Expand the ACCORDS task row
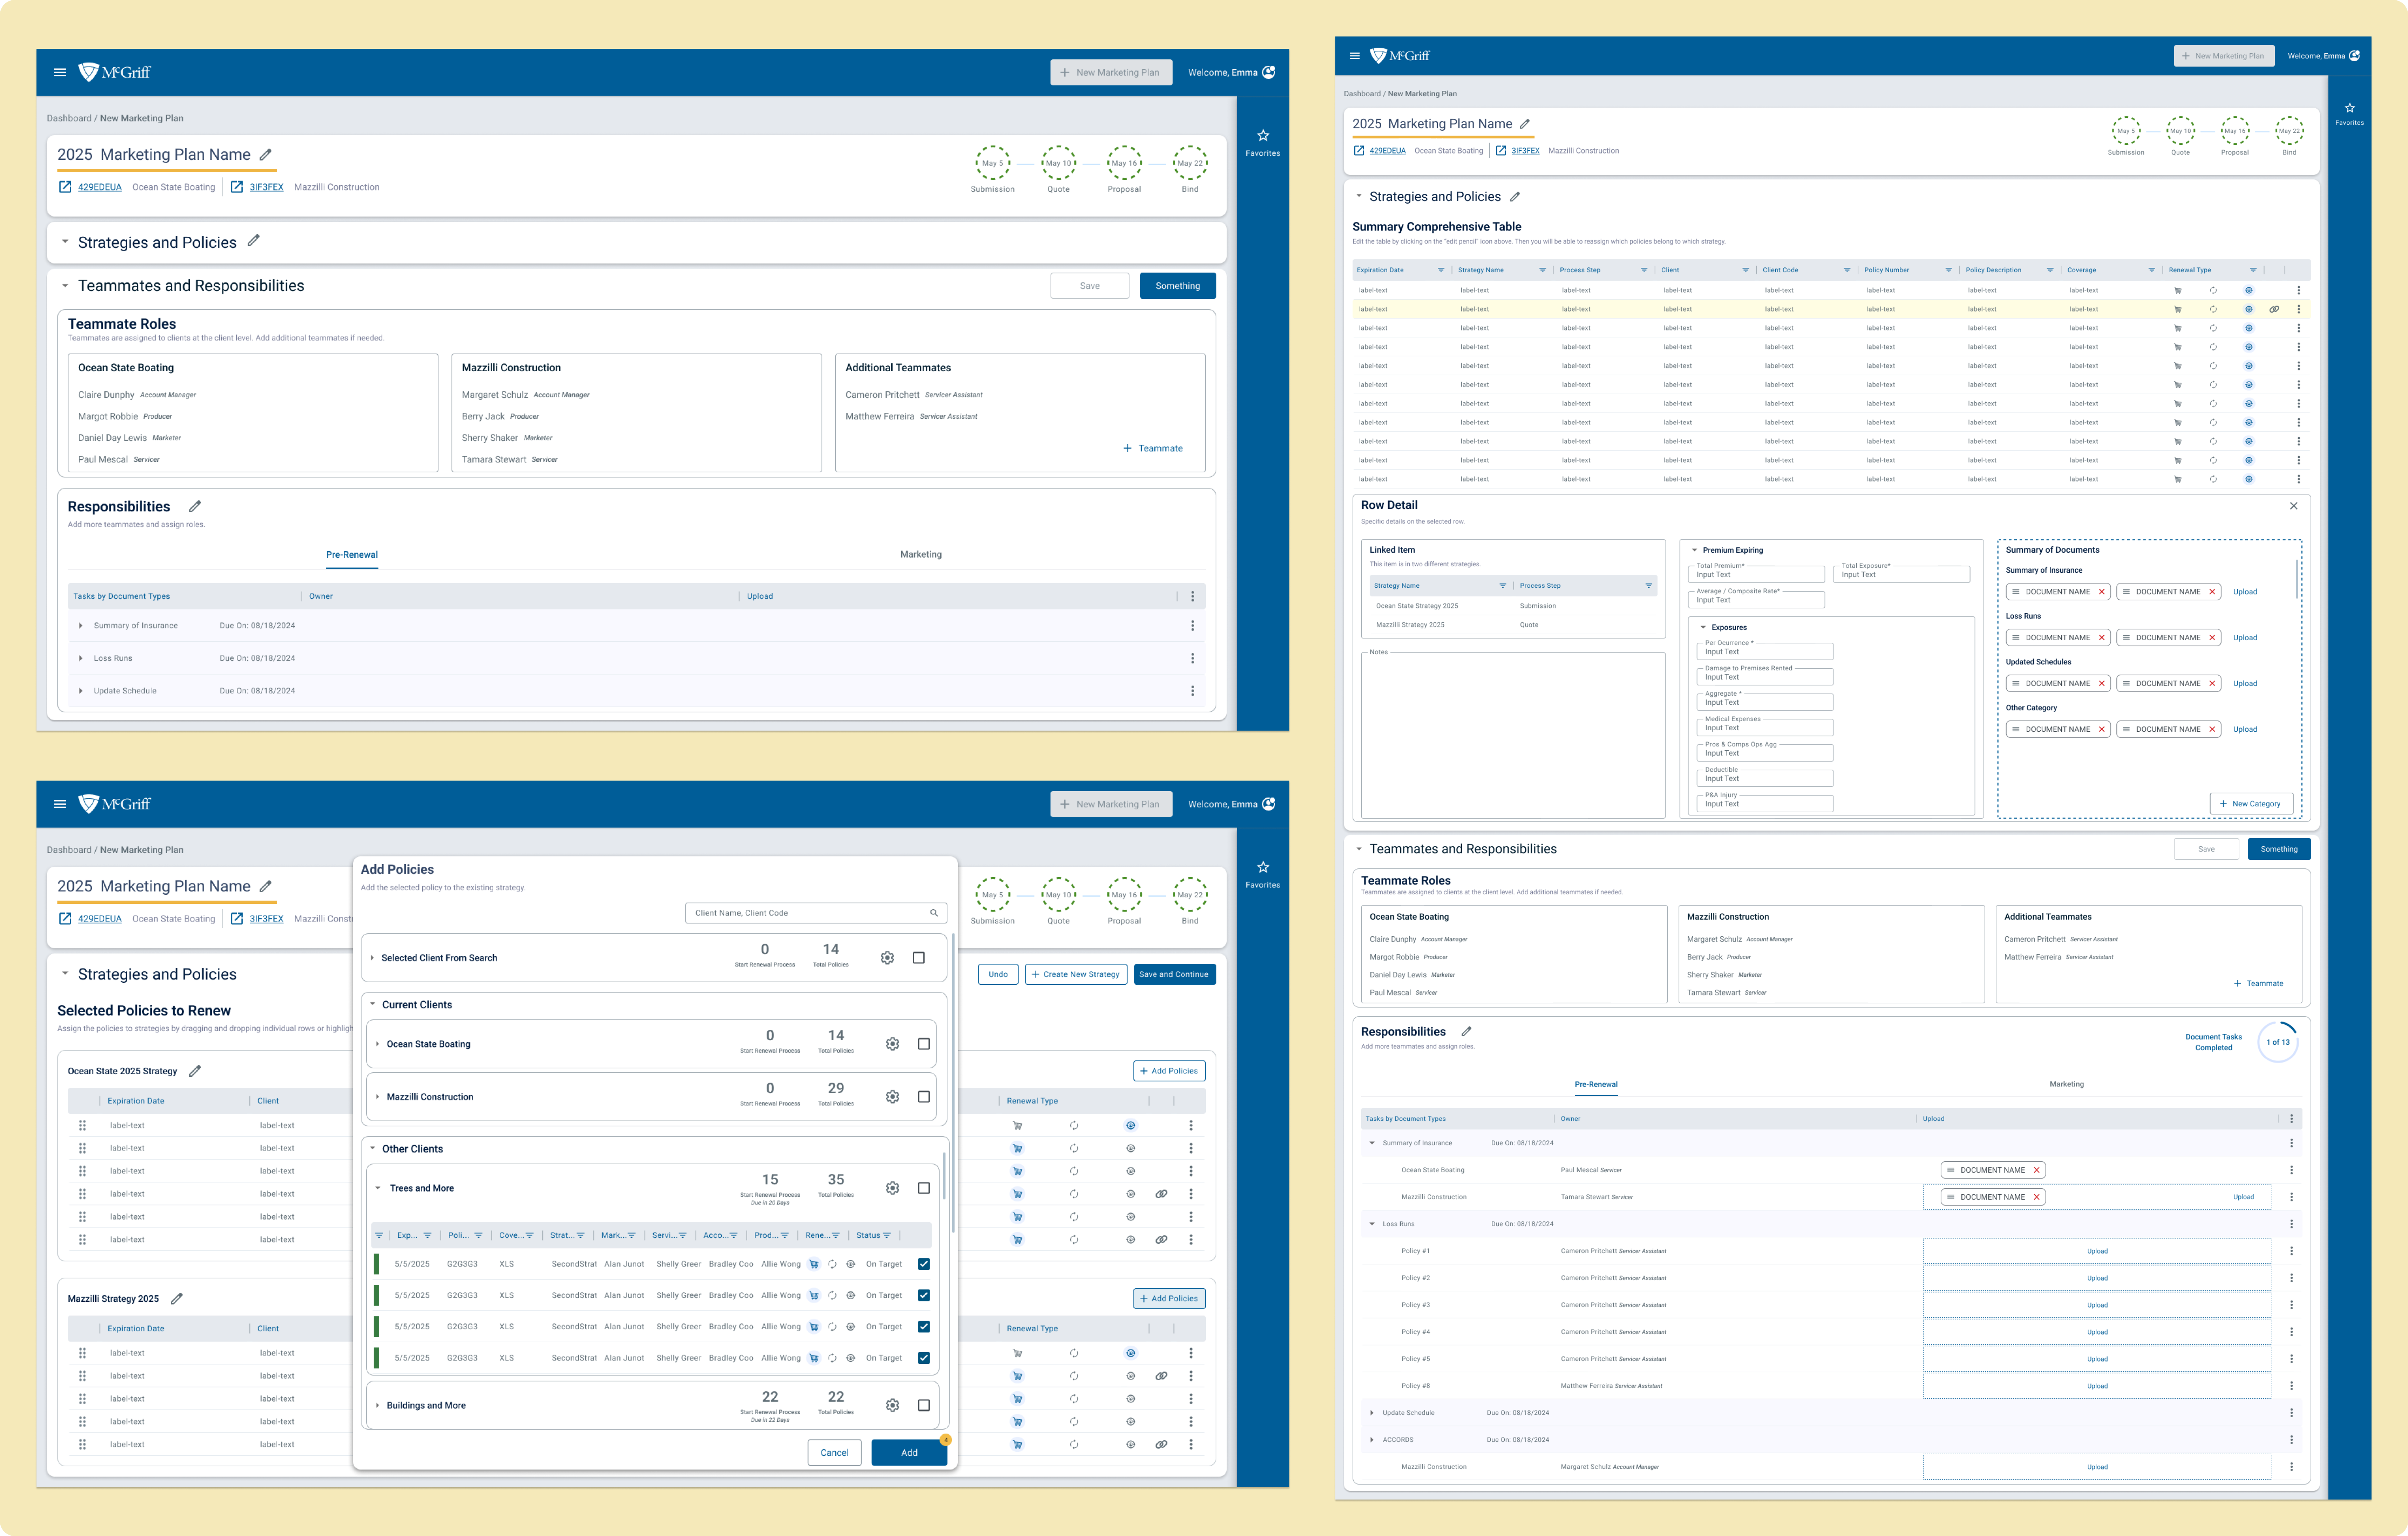 1371,1440
